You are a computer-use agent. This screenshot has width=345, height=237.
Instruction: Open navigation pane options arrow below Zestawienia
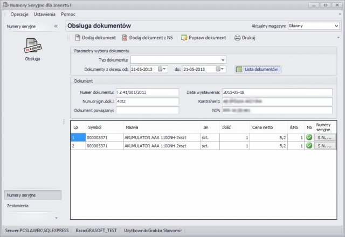(56, 218)
